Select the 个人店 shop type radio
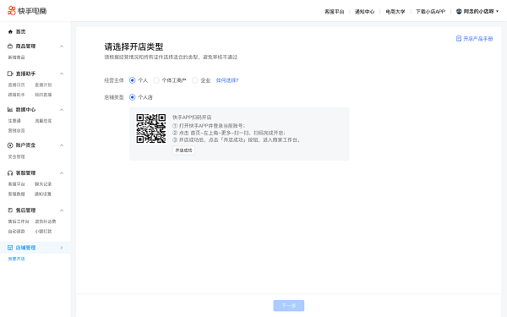This screenshot has width=507, height=317. point(133,97)
